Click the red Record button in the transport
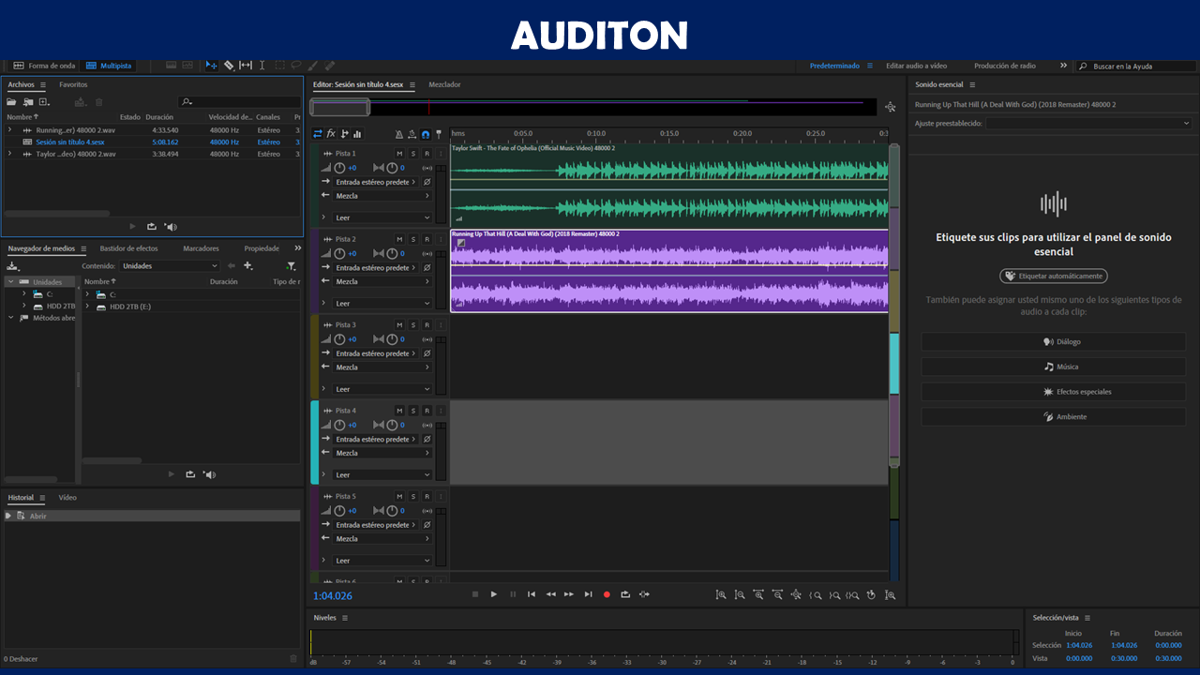The image size is (1200, 675). click(607, 594)
